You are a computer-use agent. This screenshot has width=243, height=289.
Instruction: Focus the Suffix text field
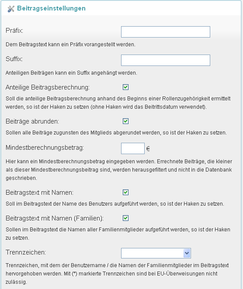166,60
